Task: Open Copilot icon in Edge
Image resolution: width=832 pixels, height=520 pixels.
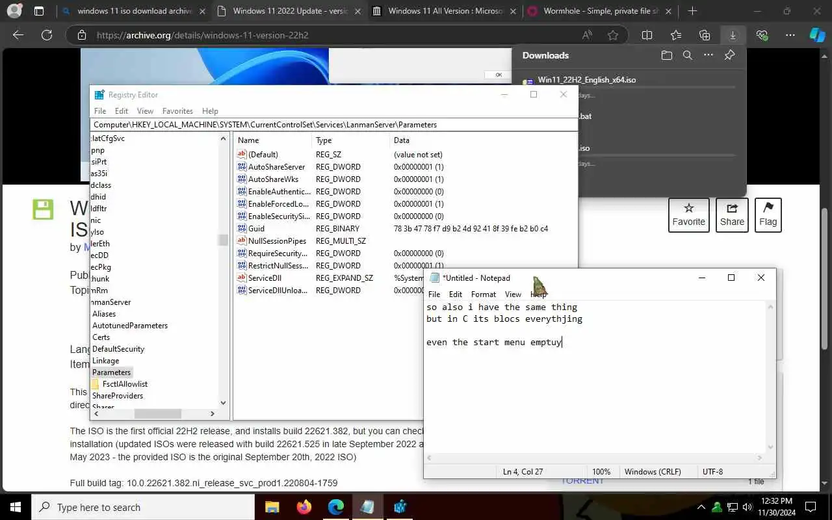Action: [817, 35]
